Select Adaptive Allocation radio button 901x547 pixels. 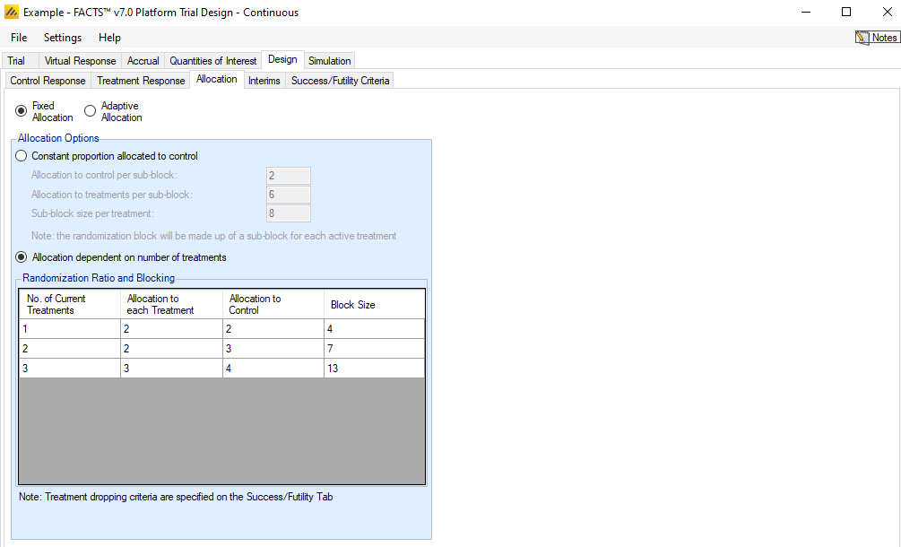(90, 111)
